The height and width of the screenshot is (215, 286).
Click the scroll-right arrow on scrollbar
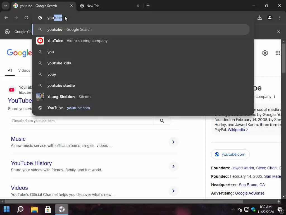(x=279, y=202)
